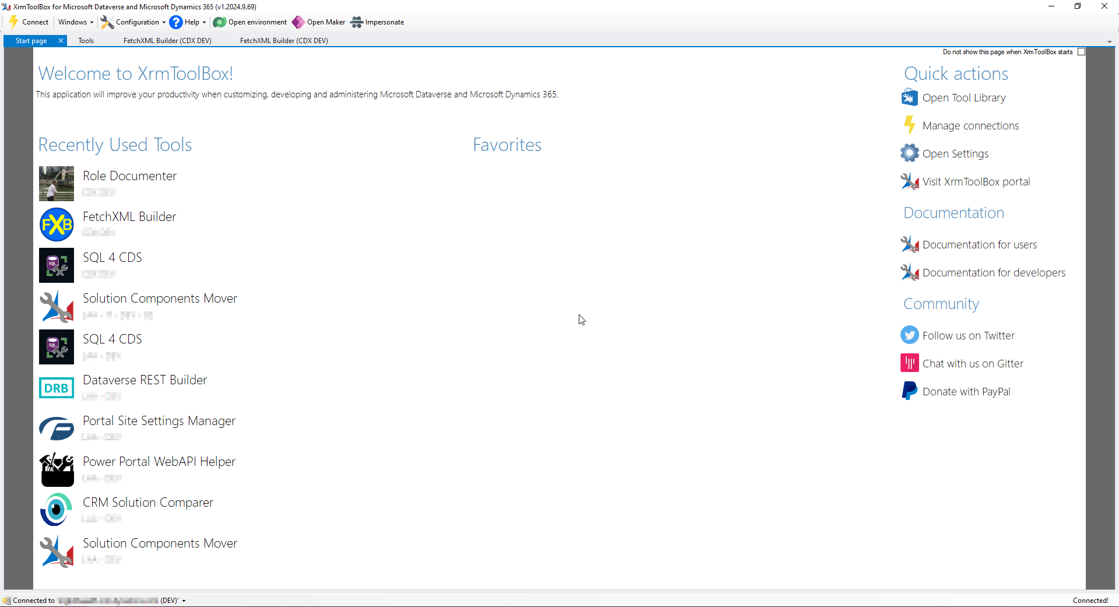The height and width of the screenshot is (607, 1119).
Task: Click the purple Open Maker icon
Action: [x=298, y=22]
